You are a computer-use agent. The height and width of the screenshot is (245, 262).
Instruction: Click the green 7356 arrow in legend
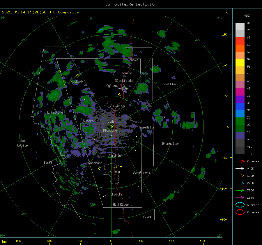(240, 190)
